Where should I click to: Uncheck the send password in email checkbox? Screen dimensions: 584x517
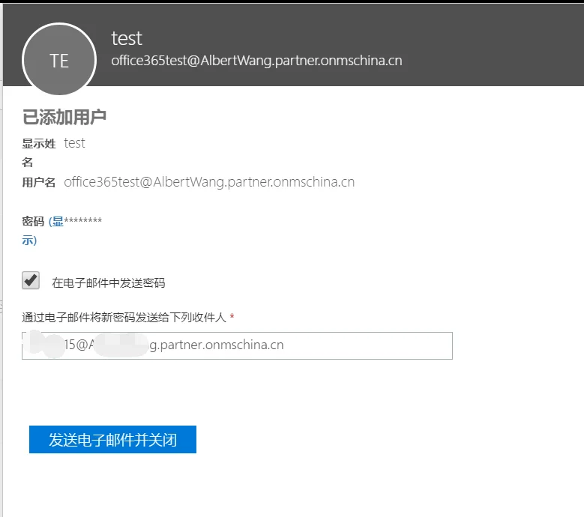point(31,280)
